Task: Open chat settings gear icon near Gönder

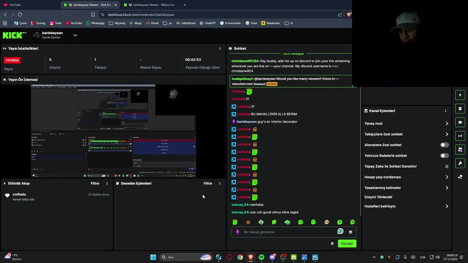Action: pos(332,244)
